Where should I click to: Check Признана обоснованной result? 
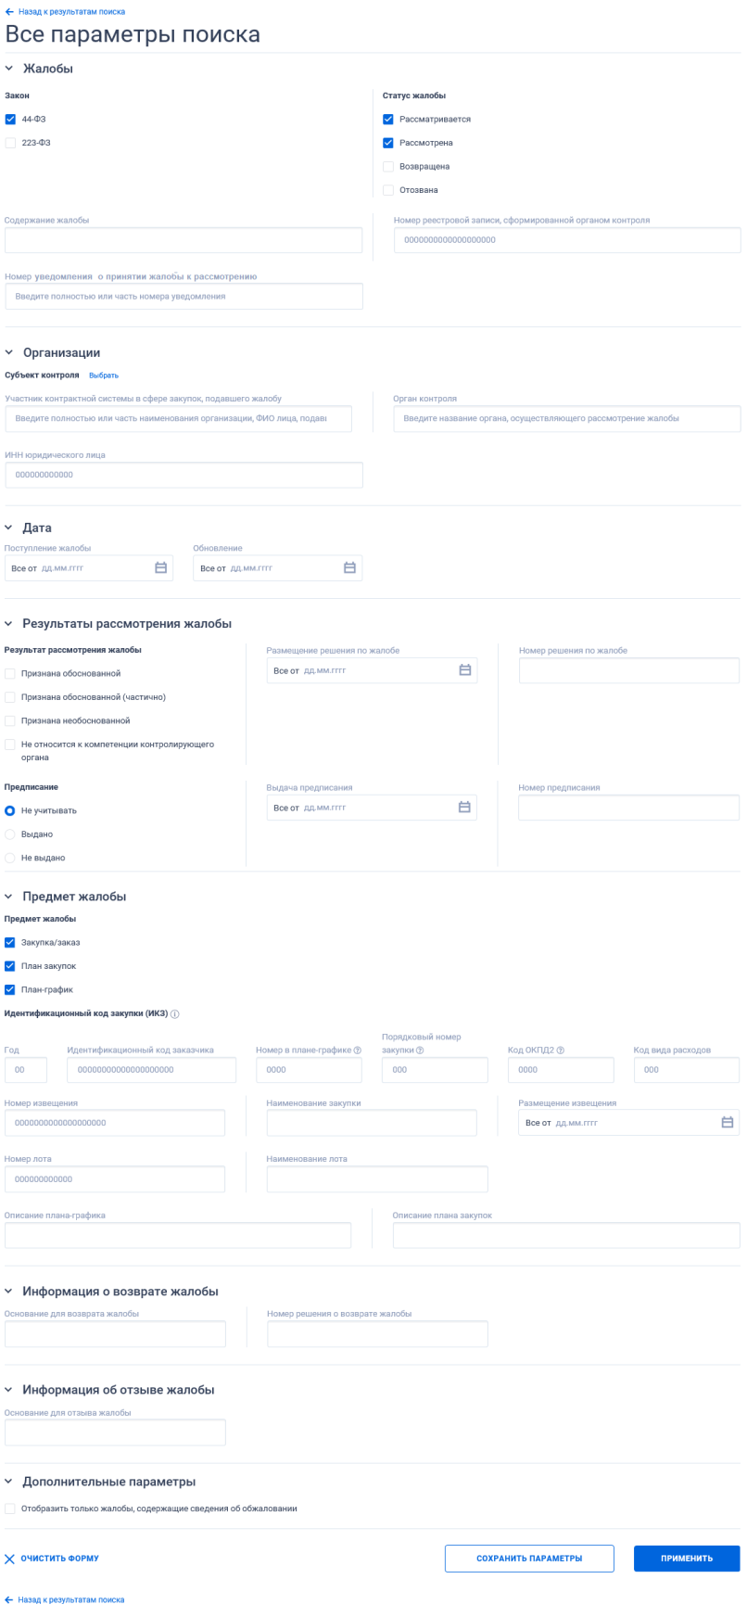[x=10, y=674]
